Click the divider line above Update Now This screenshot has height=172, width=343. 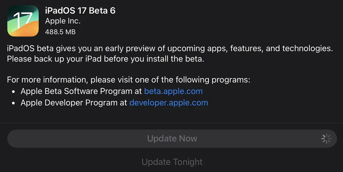coord(171,123)
